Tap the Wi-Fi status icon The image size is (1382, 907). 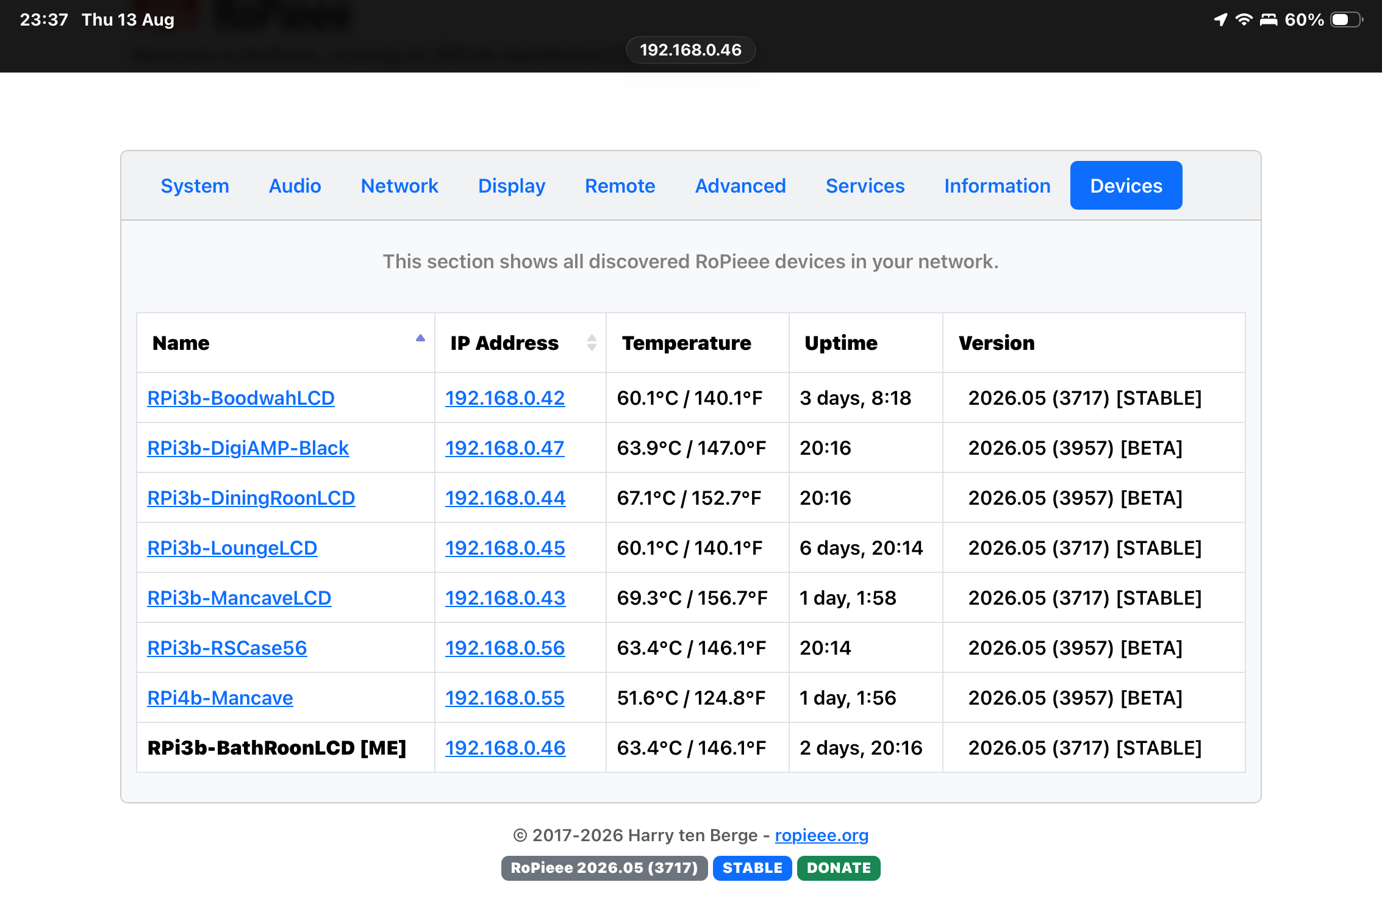1244,20
